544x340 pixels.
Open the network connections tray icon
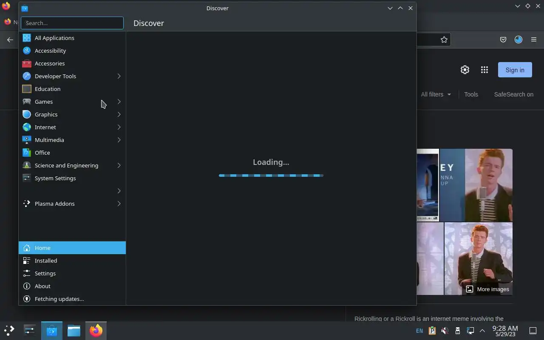pyautogui.click(x=470, y=331)
